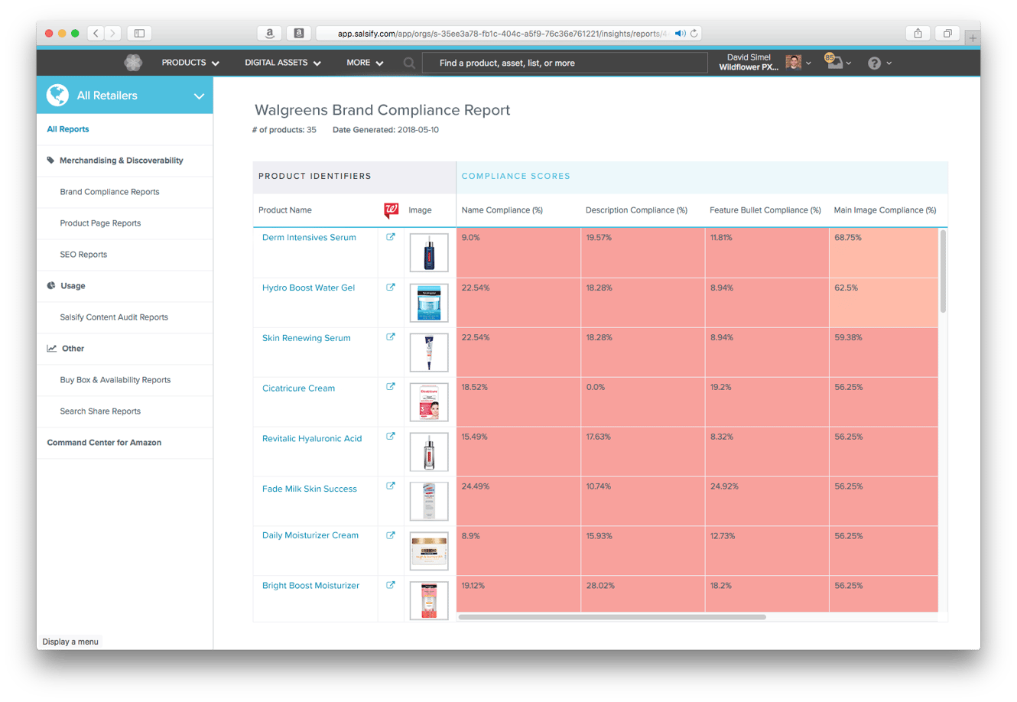
Task: Click the 68.75% main image compliance cell
Action: tap(883, 253)
